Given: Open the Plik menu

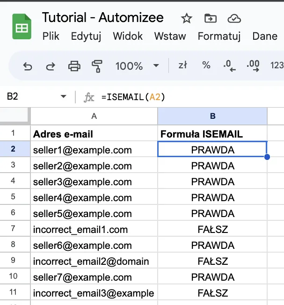Looking at the screenshot, I should coord(51,36).
